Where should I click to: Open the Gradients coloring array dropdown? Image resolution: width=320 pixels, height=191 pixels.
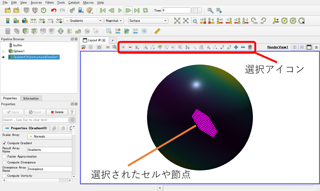pyautogui.click(x=84, y=21)
